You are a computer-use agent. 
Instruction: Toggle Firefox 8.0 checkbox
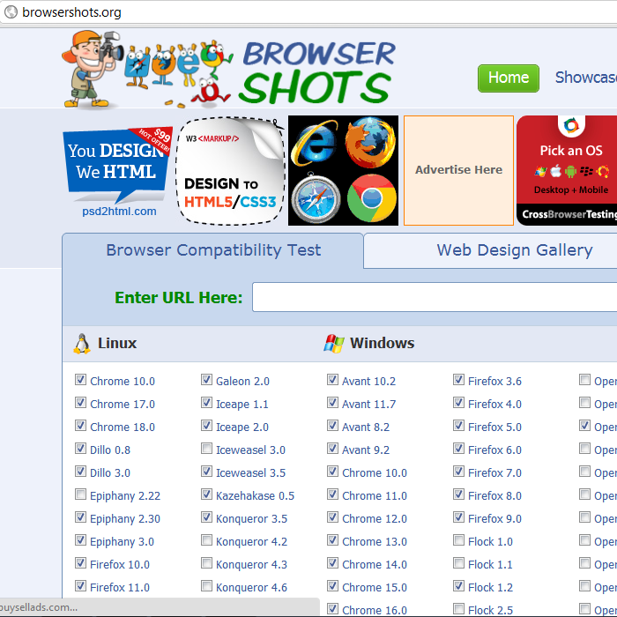458,494
